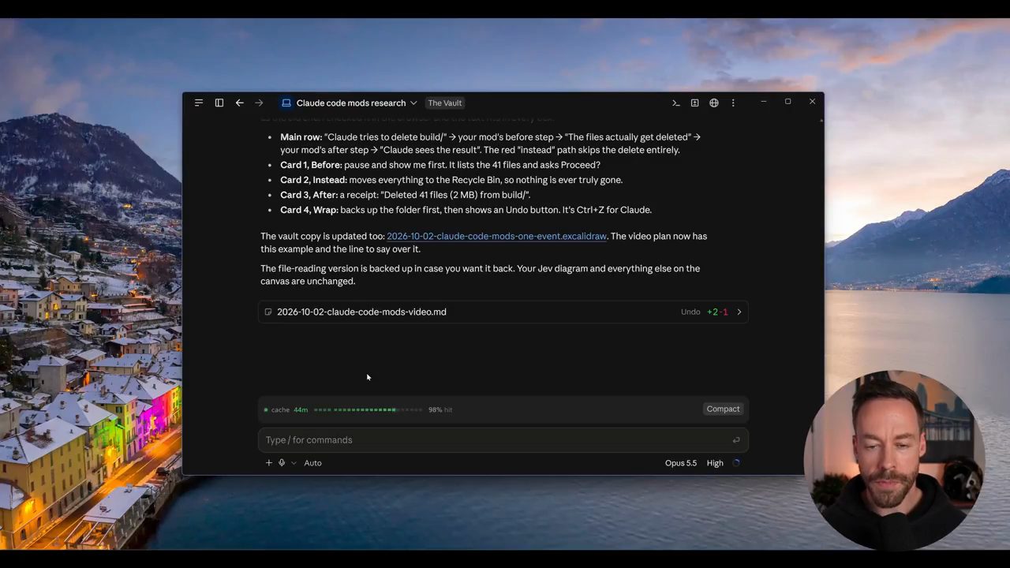Click the Card 3, After bullet text
1010x568 pixels.
click(405, 195)
